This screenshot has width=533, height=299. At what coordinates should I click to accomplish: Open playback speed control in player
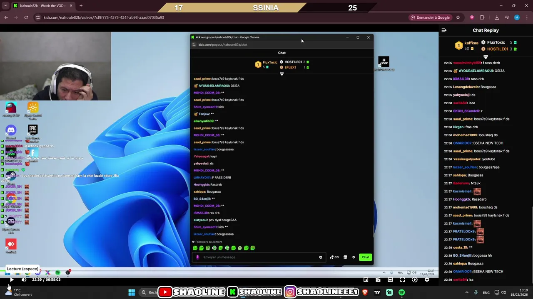click(414, 280)
